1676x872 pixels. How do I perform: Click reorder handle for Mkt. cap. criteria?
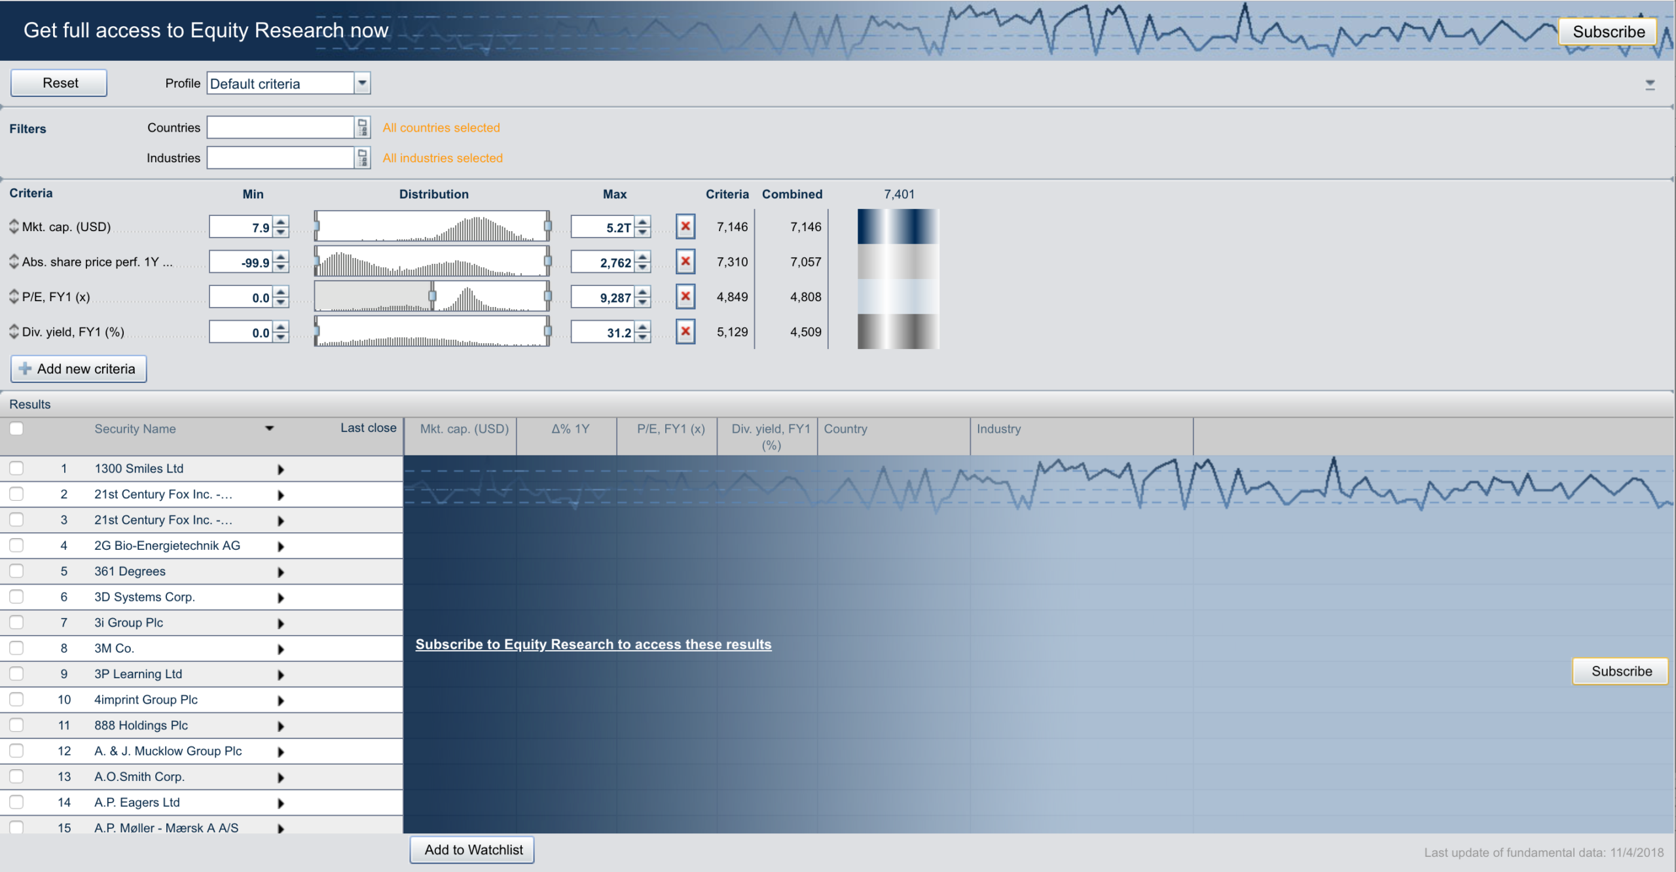14,227
